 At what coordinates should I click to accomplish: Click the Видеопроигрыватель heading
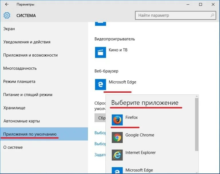click(115, 39)
